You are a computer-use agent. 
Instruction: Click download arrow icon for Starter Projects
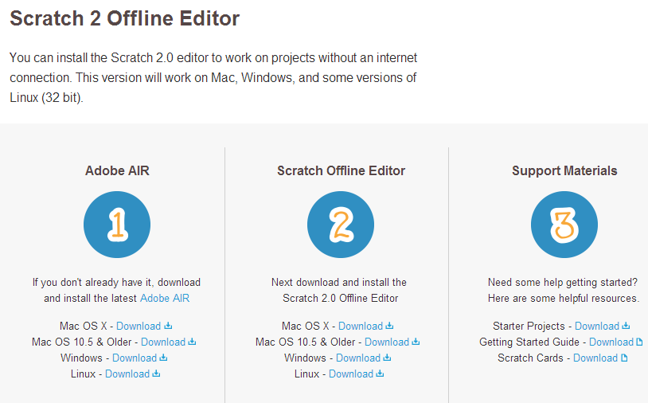tap(627, 326)
